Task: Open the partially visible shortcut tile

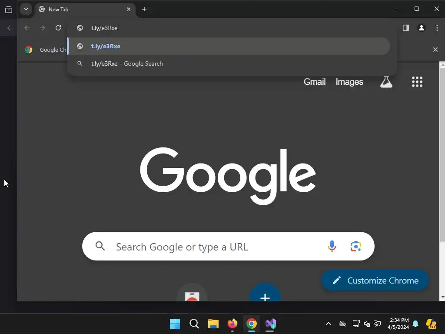Action: click(192, 293)
